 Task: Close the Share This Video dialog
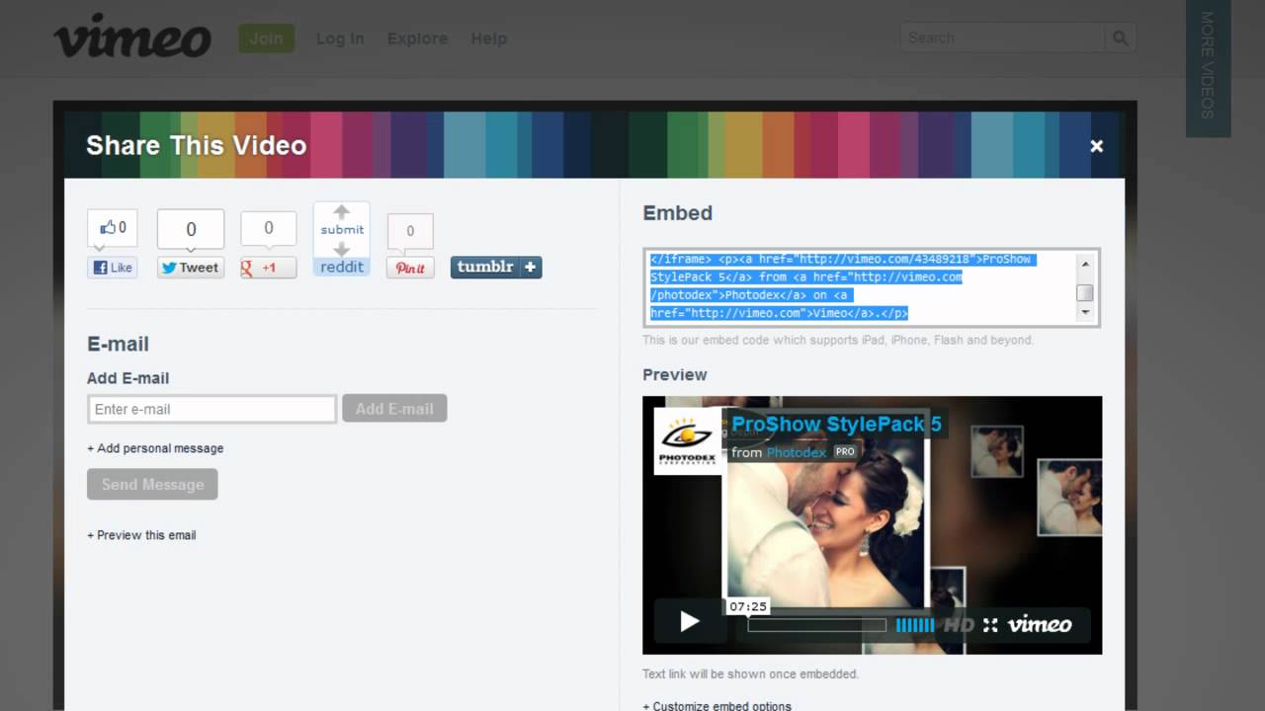[1096, 146]
